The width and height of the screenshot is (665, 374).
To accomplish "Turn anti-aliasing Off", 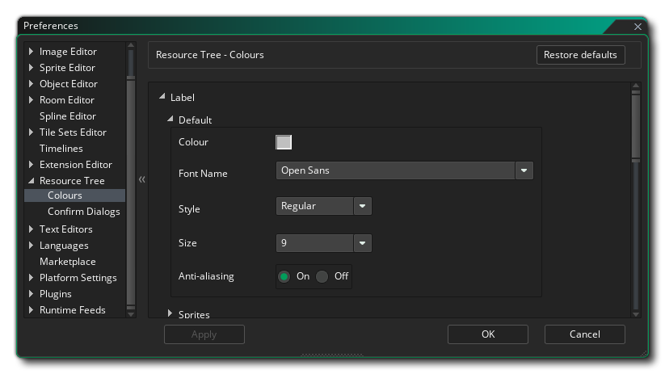I will 322,276.
